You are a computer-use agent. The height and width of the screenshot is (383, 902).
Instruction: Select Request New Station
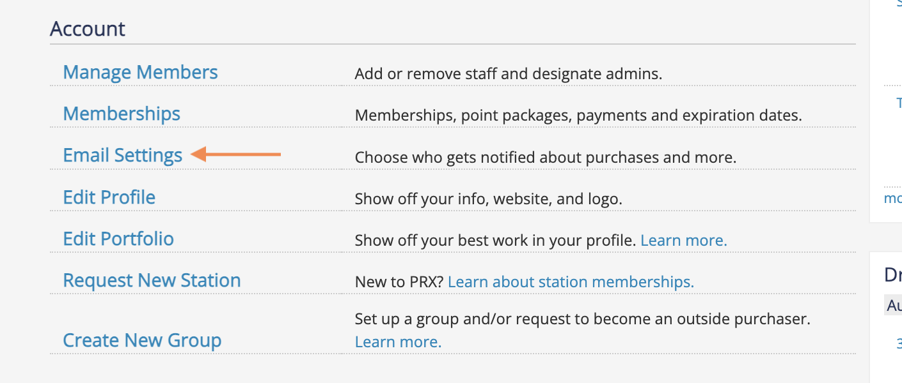click(152, 281)
